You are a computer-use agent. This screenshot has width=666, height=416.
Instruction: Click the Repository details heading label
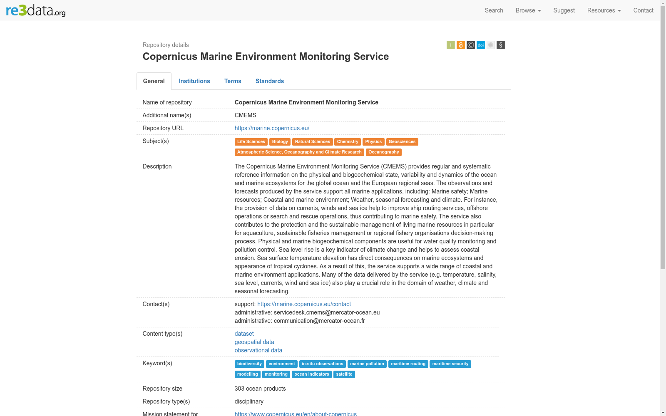(166, 45)
